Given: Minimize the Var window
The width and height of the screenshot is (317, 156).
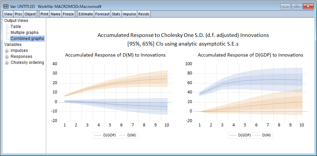Looking at the screenshot, I should (x=286, y=6).
